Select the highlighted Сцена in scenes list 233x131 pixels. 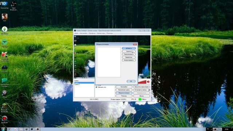pos(84,83)
